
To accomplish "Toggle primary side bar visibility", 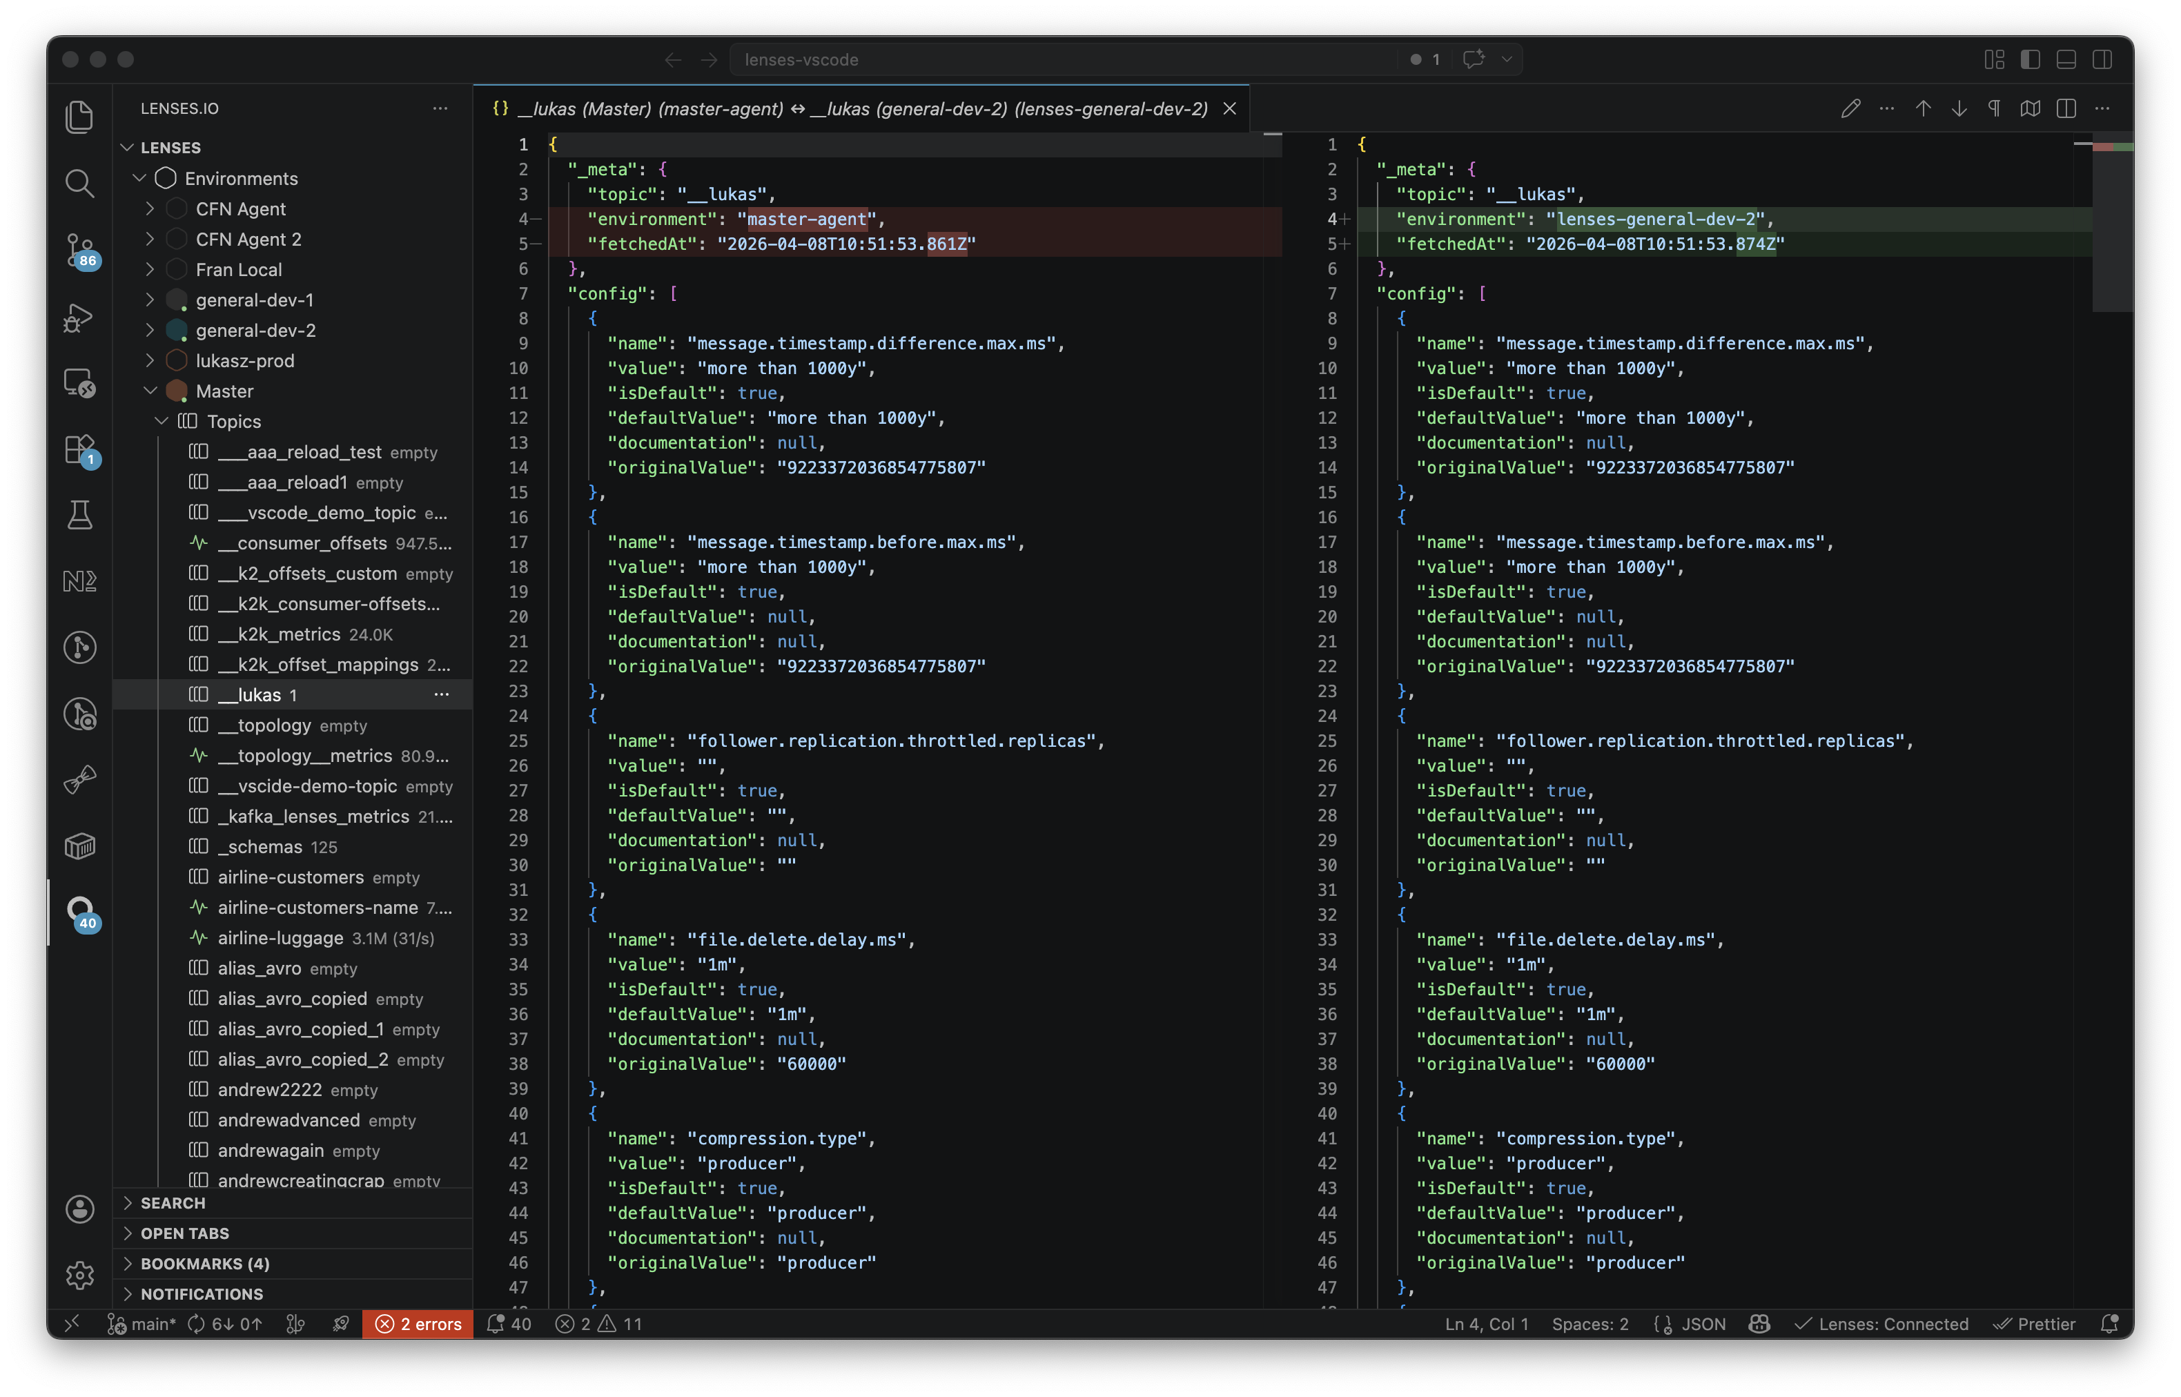I will [x=2031, y=60].
